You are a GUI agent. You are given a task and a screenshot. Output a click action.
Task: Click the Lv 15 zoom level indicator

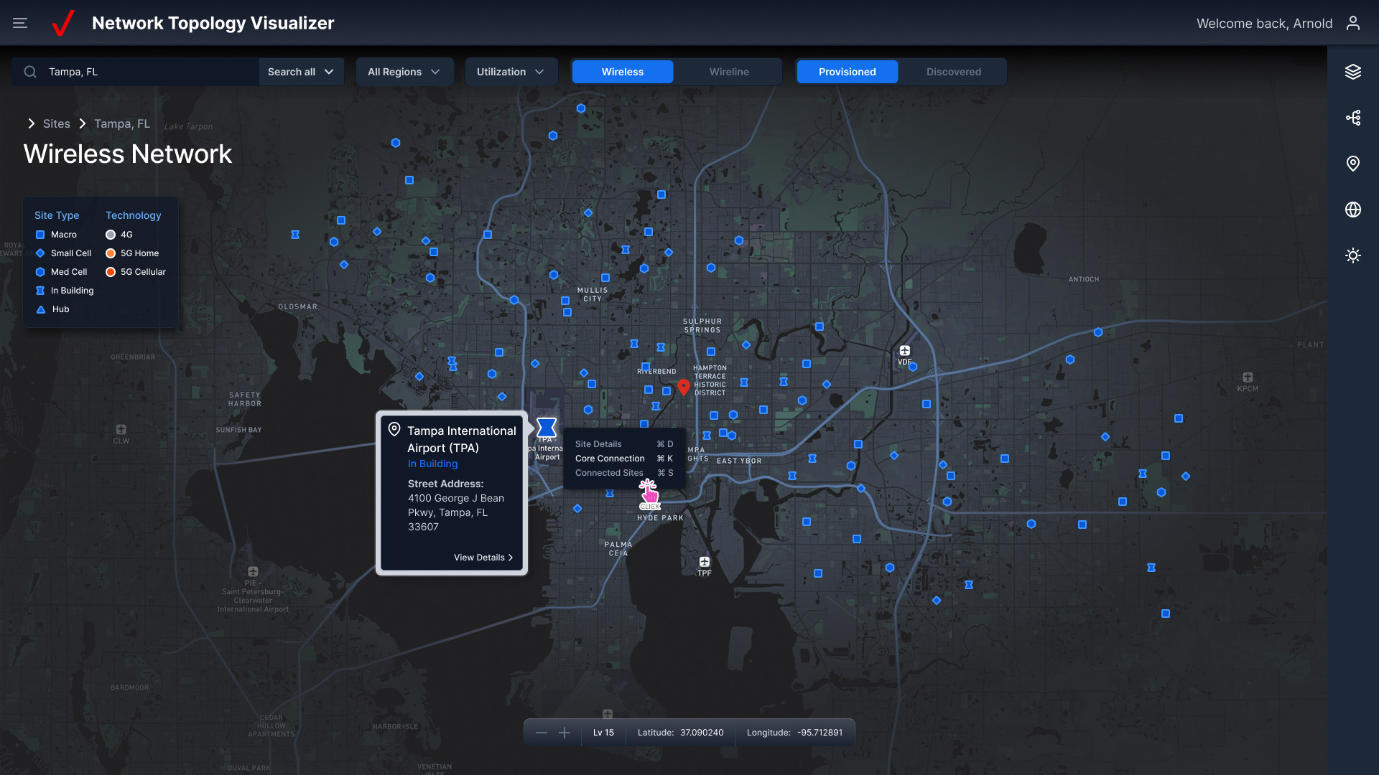click(x=603, y=733)
